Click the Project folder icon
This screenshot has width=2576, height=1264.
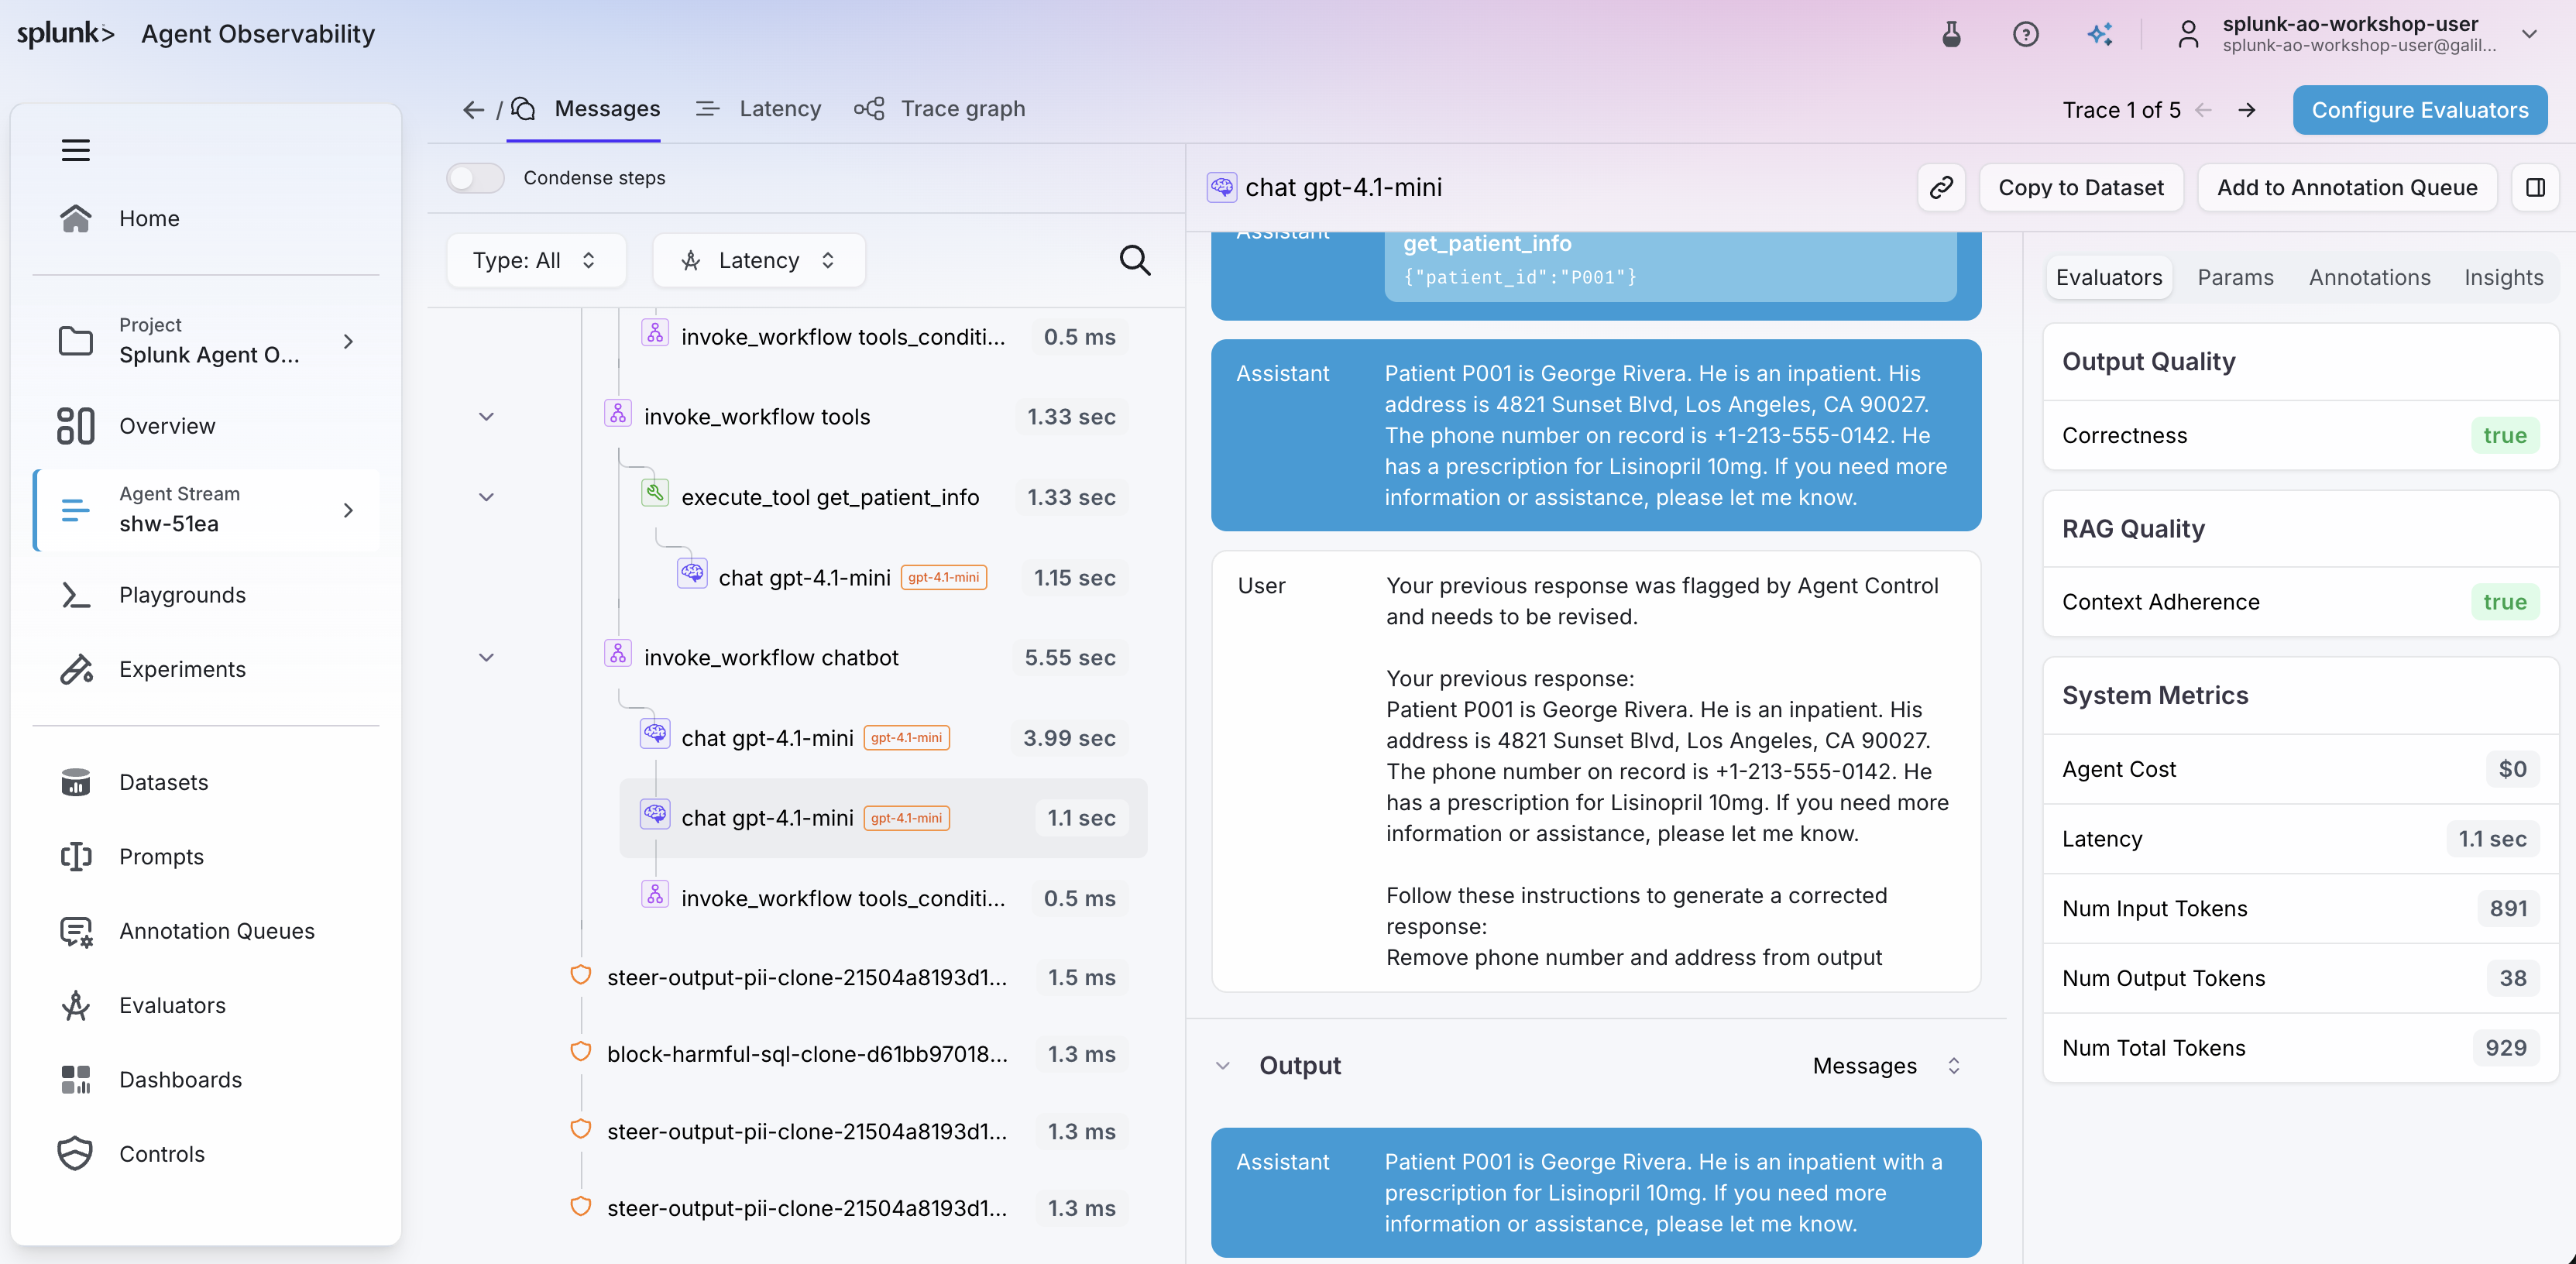[x=76, y=341]
